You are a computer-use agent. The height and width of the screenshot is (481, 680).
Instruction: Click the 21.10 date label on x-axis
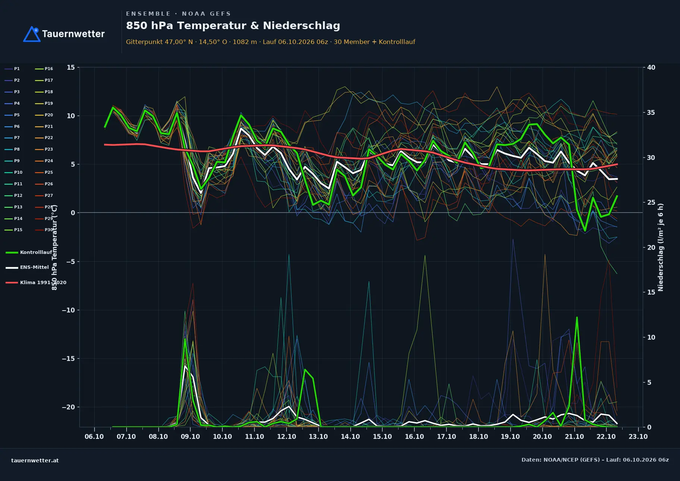tap(574, 437)
